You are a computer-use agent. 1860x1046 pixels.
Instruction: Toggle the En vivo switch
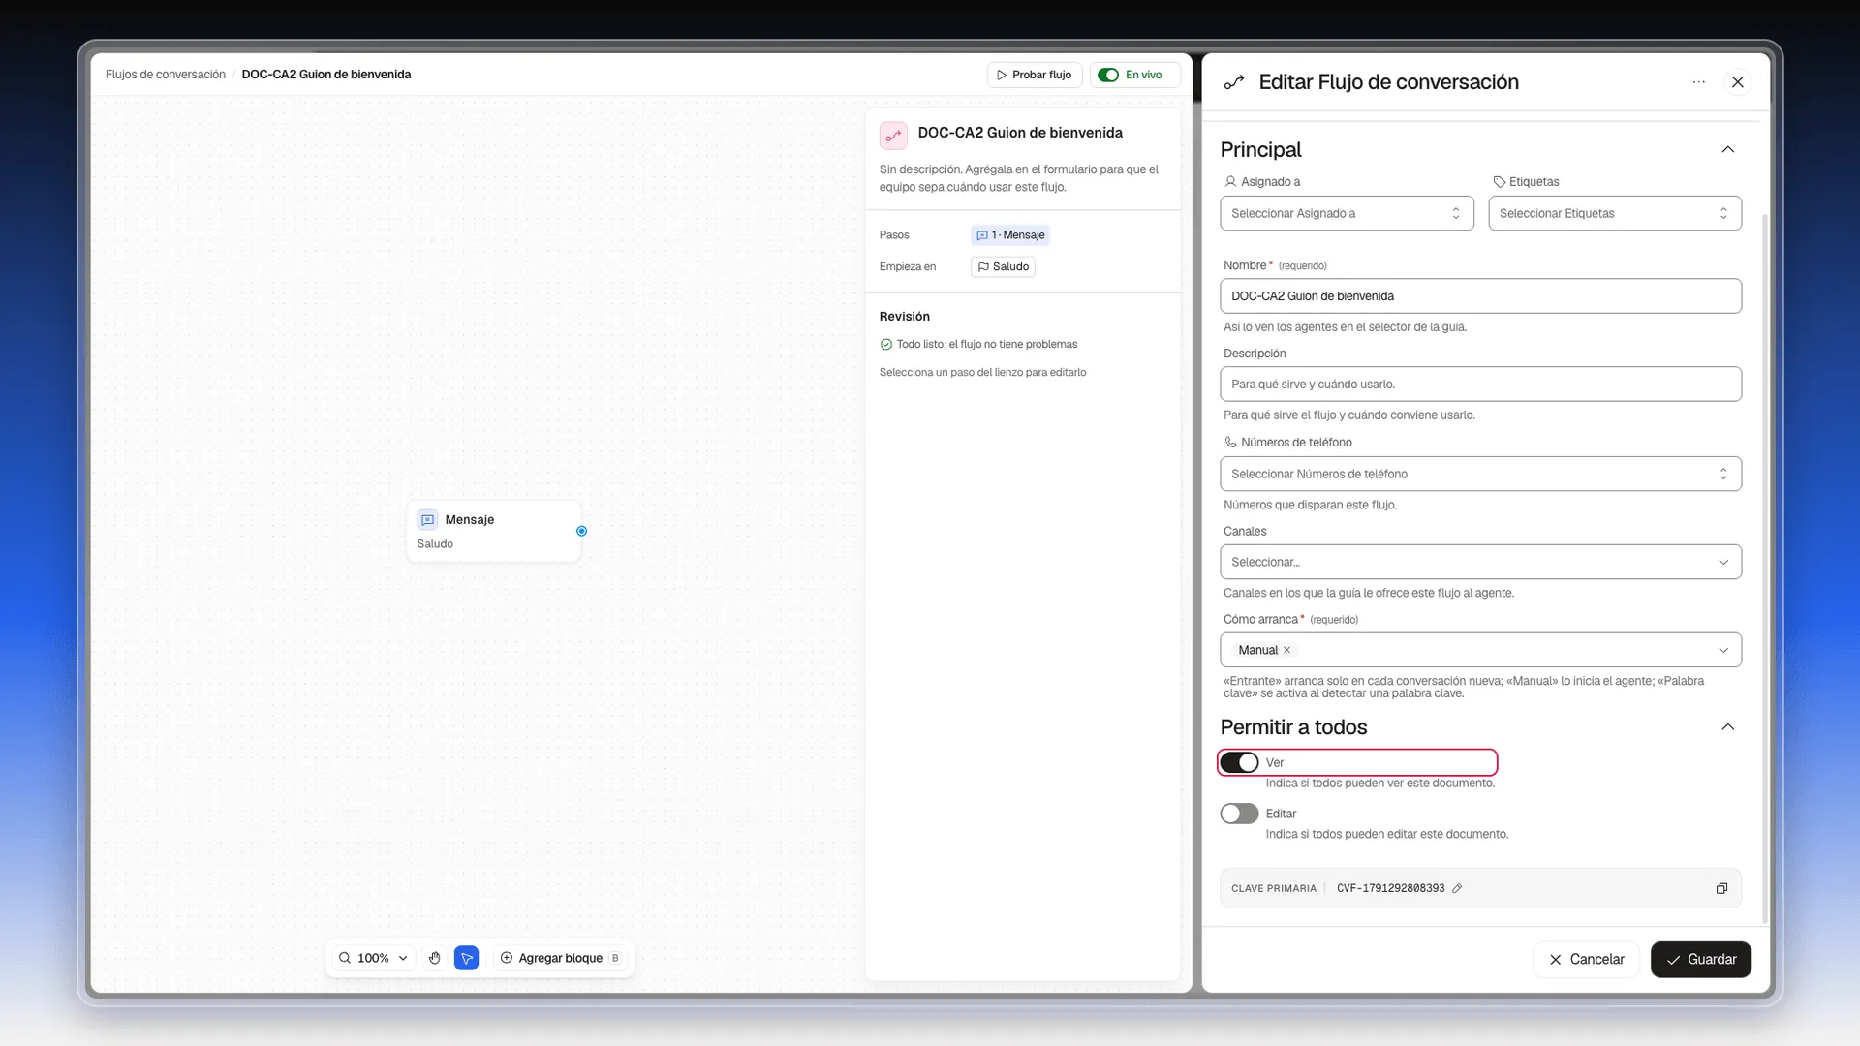[x=1108, y=75]
